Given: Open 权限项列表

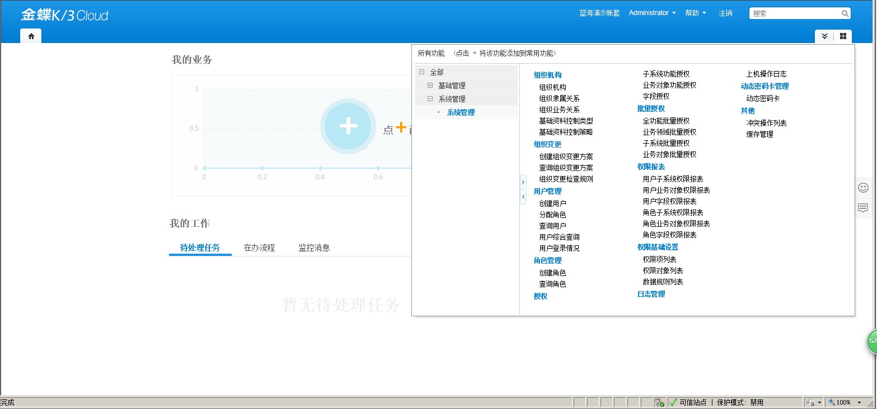Looking at the screenshot, I should (659, 259).
